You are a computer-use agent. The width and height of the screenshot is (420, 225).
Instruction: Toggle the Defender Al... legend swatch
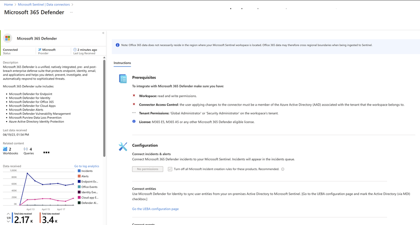pyautogui.click(x=79, y=203)
